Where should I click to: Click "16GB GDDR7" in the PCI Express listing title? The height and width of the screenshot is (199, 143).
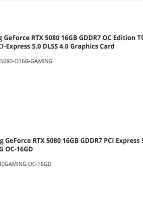[82, 141]
